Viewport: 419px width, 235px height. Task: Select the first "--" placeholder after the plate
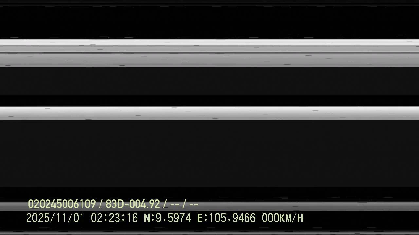[175, 205]
